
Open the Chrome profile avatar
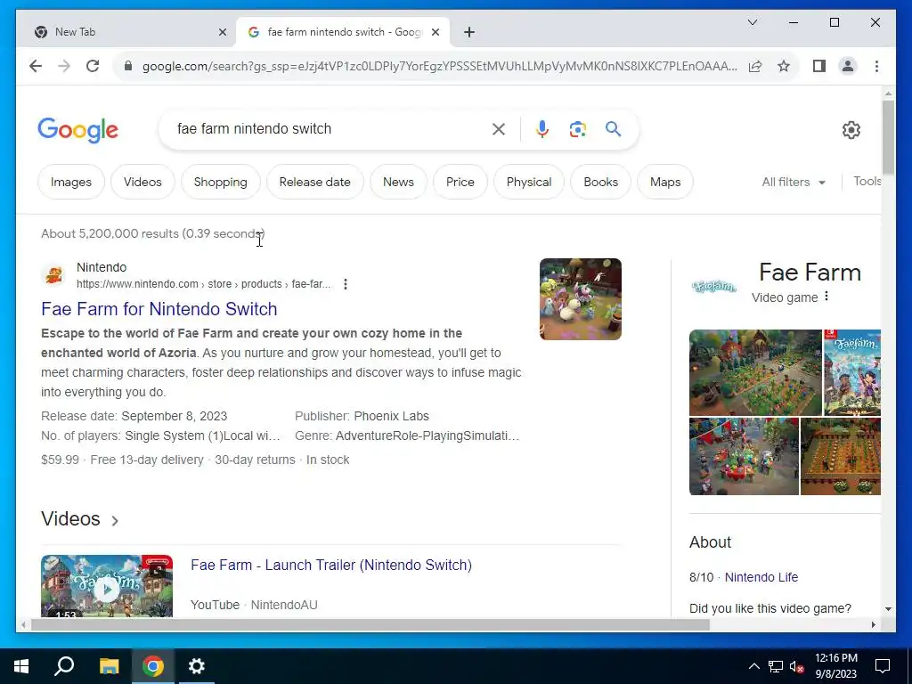pyautogui.click(x=848, y=66)
